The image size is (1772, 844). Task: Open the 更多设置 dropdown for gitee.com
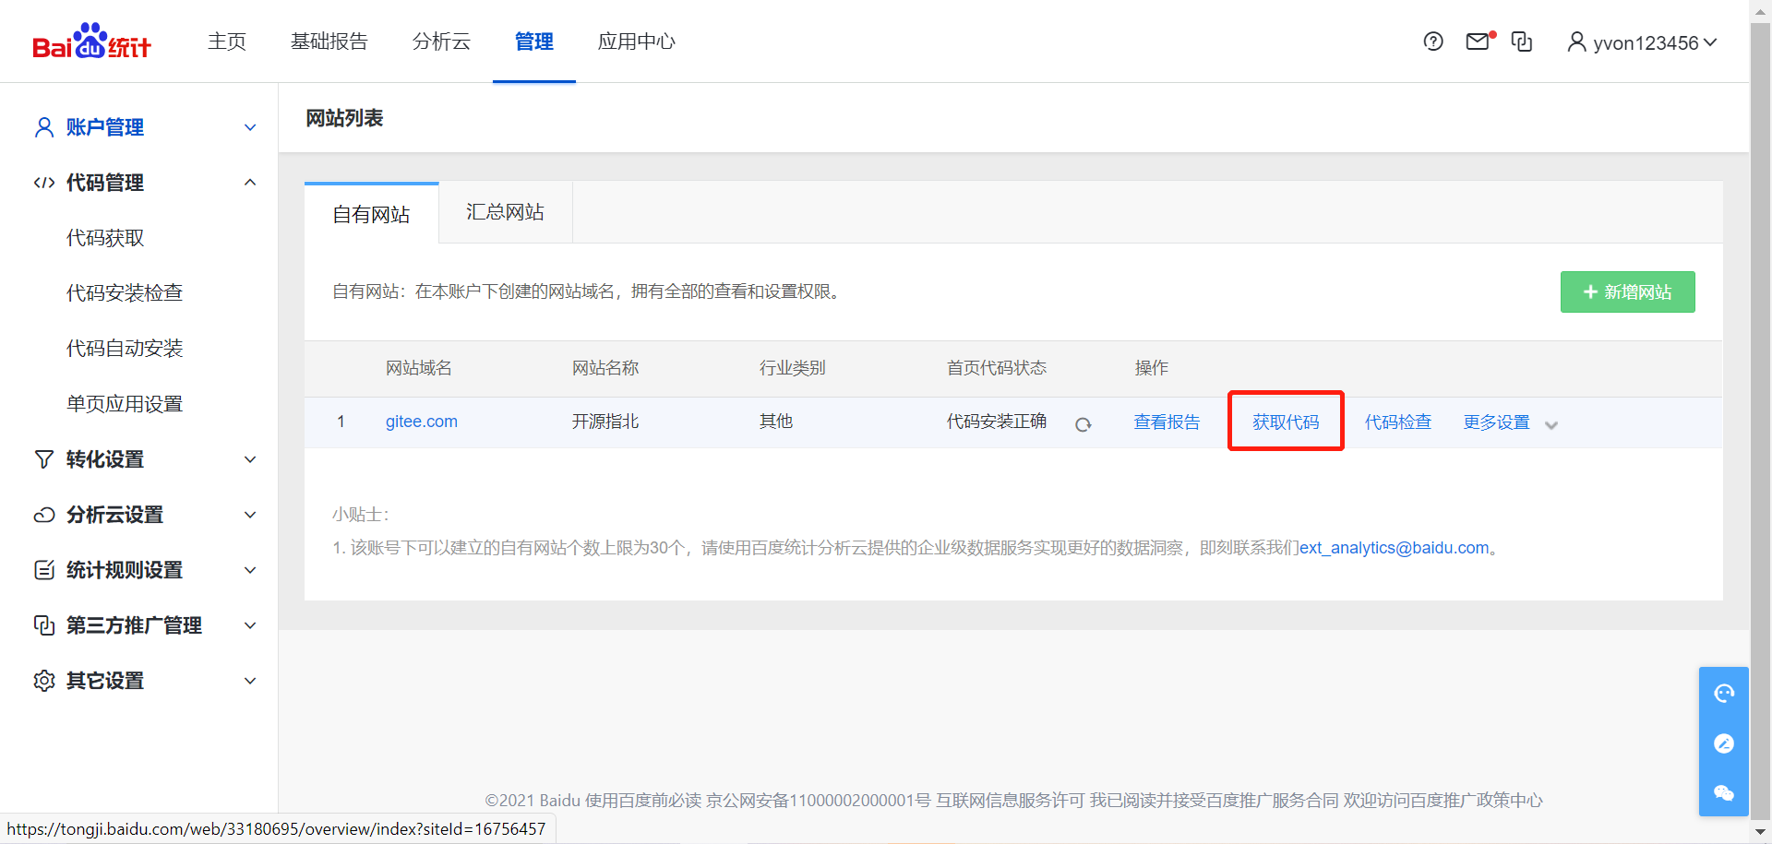[x=1510, y=422]
